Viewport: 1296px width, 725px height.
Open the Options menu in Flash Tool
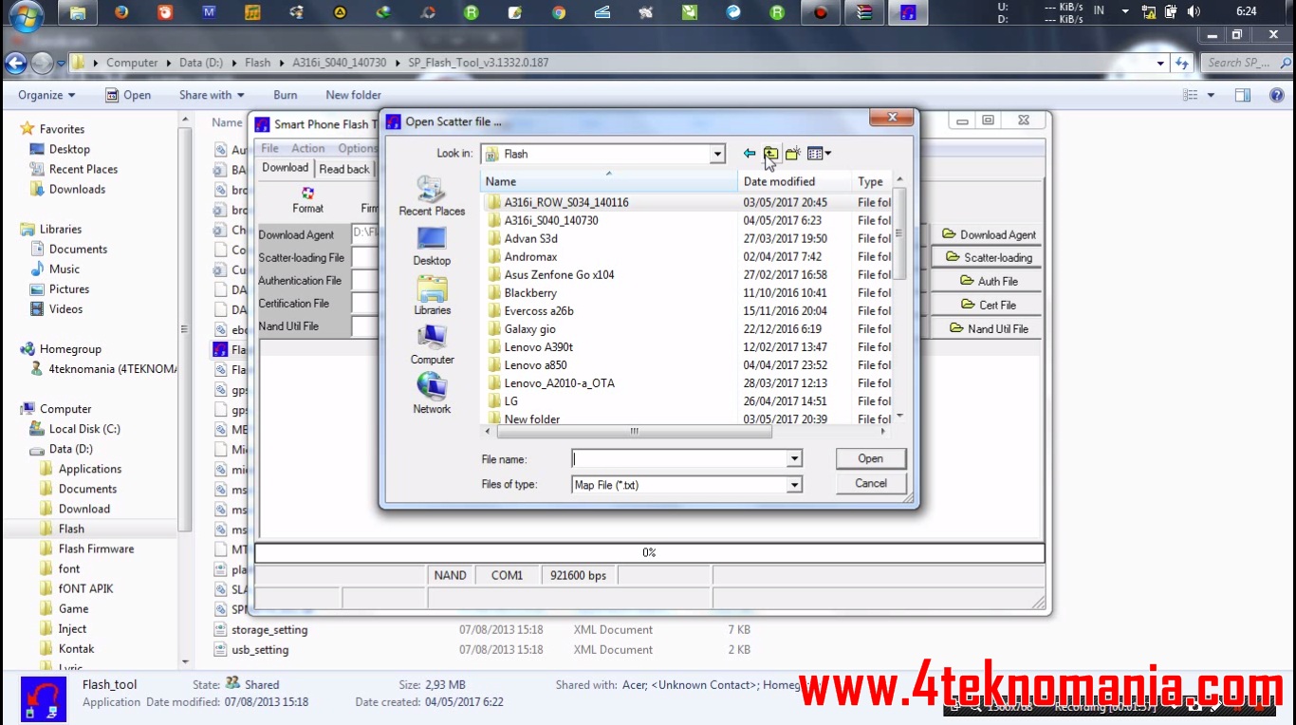tap(358, 148)
